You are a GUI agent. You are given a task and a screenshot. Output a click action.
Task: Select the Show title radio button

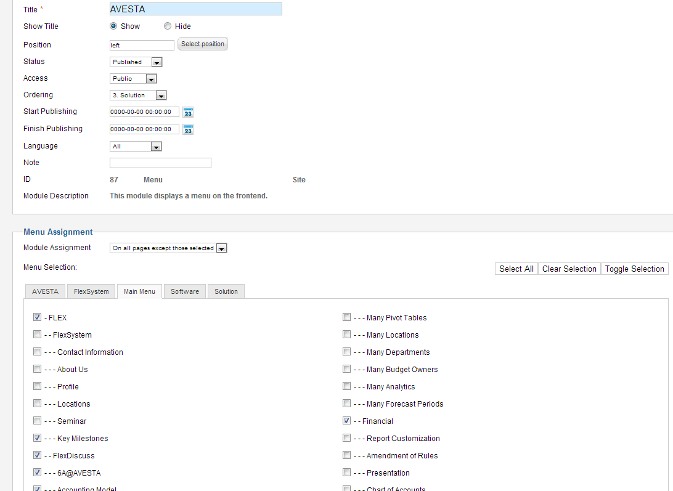coord(113,26)
